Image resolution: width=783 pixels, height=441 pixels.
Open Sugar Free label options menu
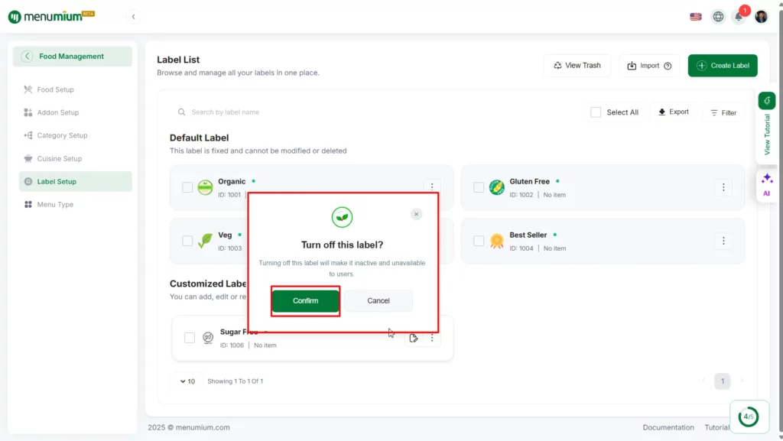click(x=432, y=339)
